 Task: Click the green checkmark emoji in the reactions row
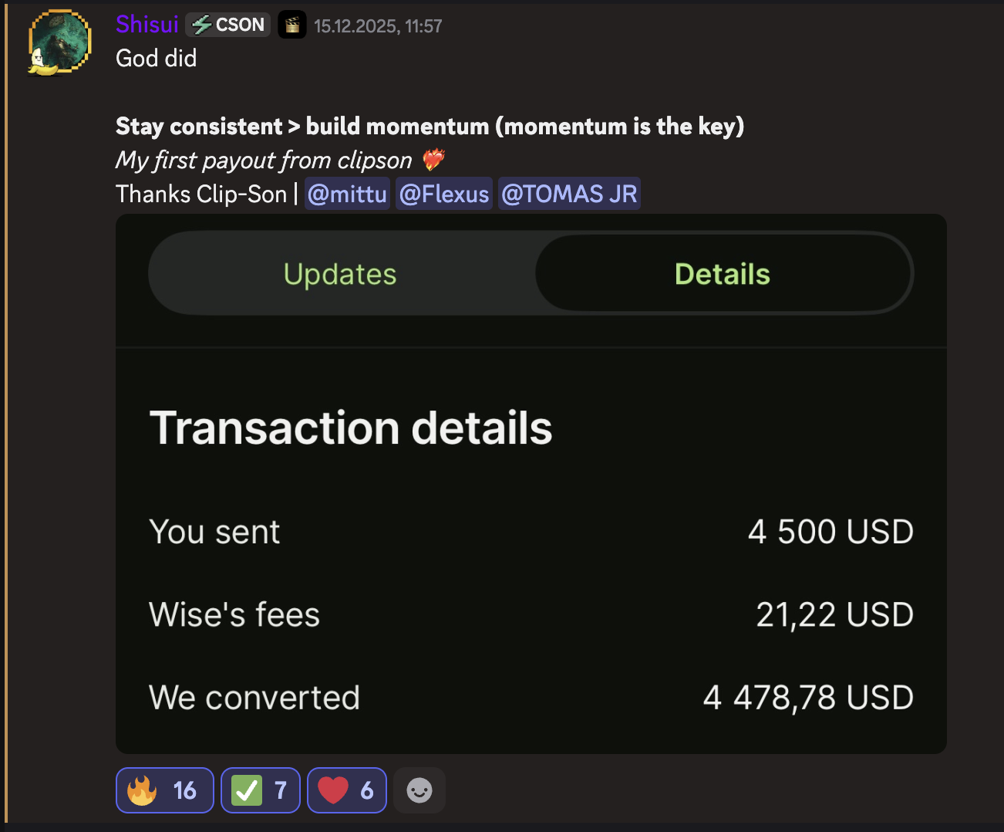point(247,790)
